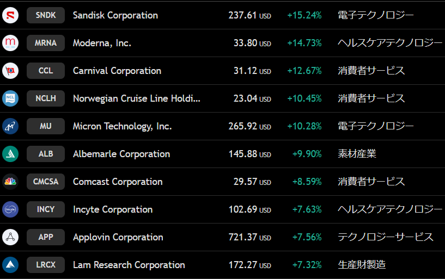This screenshot has width=445, height=279.
Task: Open Norwegian Cruise Line Holdings link
Action: click(x=136, y=98)
